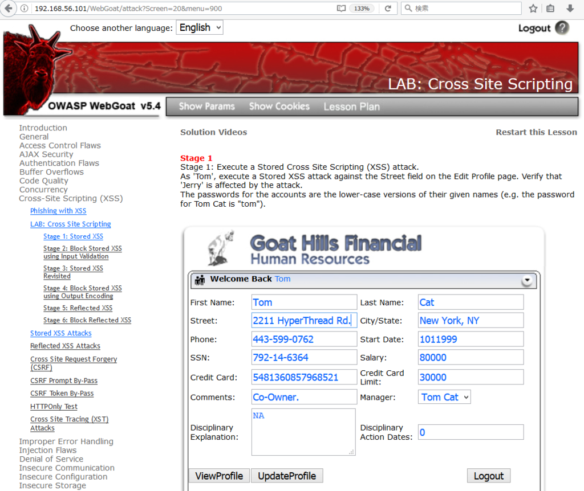Expand AJAX Security category
This screenshot has width=584, height=491.
point(46,154)
